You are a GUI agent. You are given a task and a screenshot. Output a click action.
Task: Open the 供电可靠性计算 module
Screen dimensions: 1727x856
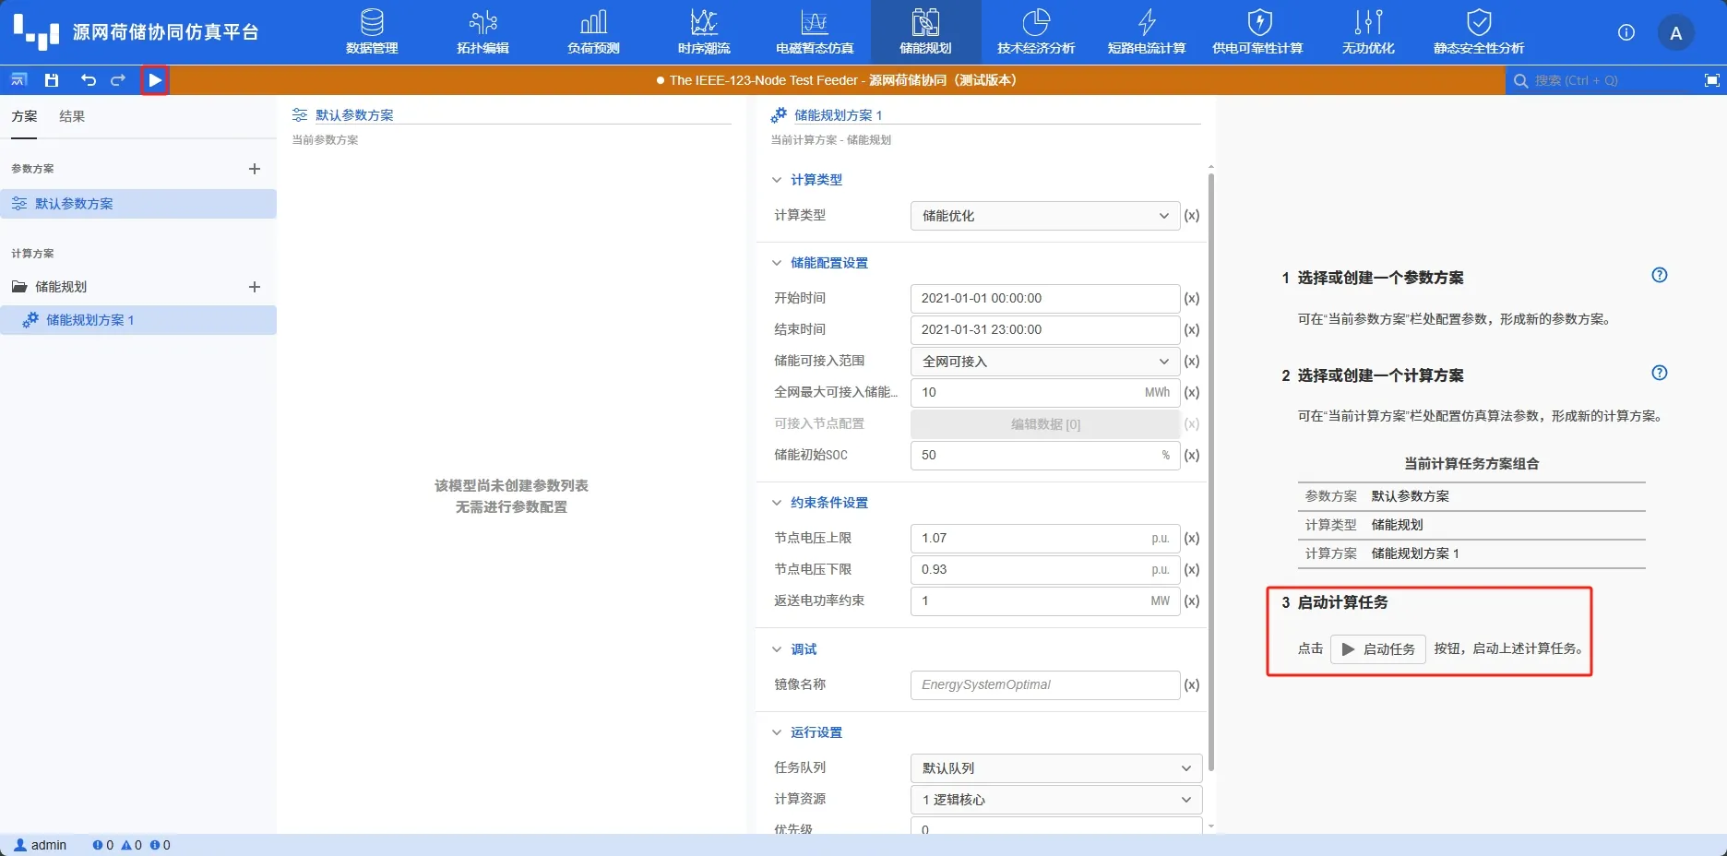1257,32
